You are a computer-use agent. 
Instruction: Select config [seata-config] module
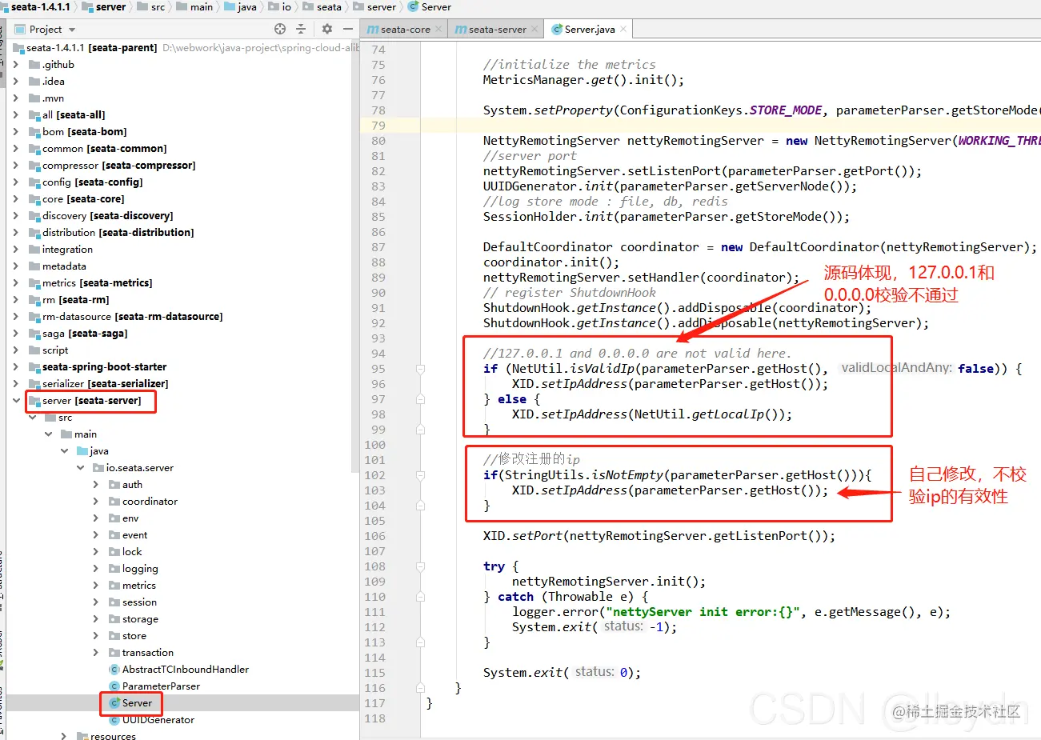(92, 182)
